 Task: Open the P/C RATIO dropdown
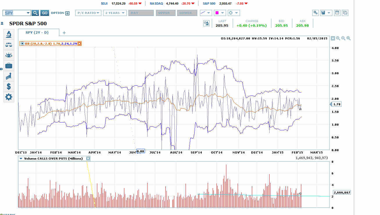click(88, 13)
